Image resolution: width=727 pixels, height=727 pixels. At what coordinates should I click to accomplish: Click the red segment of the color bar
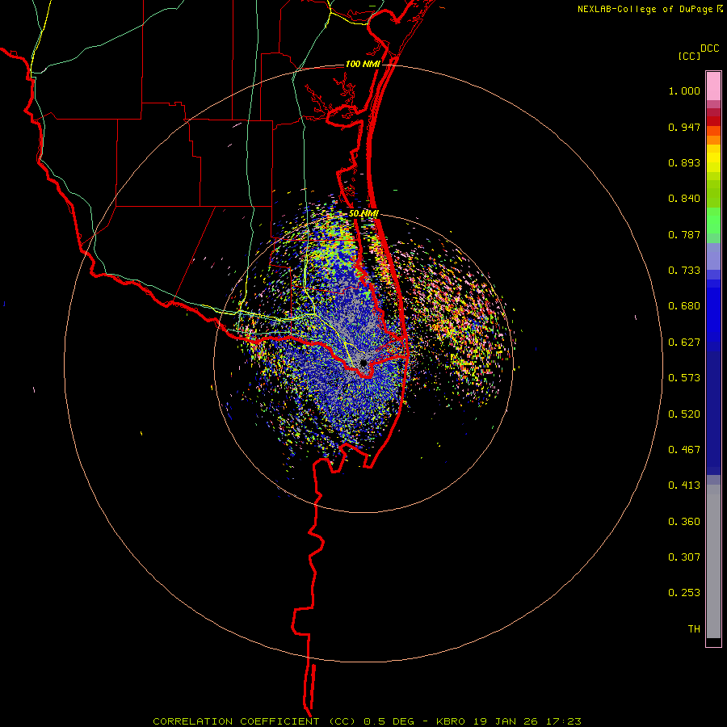click(x=713, y=121)
